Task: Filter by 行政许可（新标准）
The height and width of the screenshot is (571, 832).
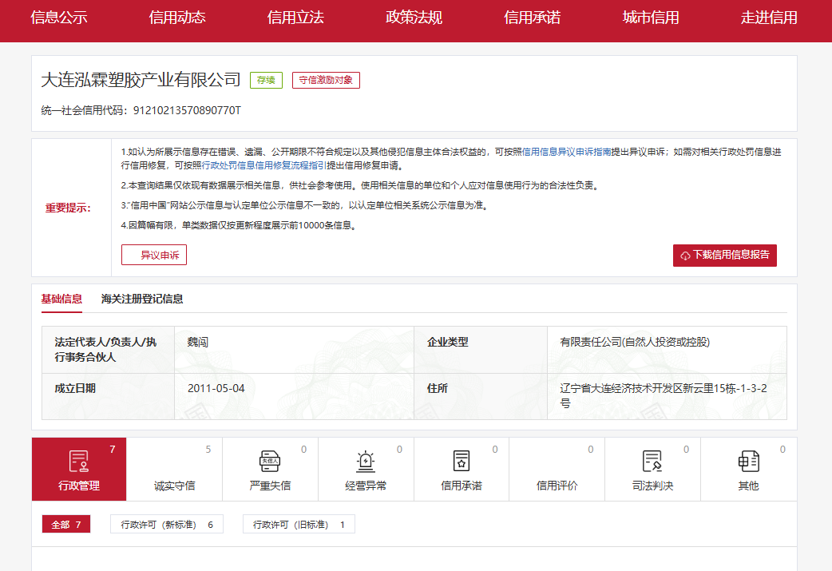Action: click(x=166, y=525)
